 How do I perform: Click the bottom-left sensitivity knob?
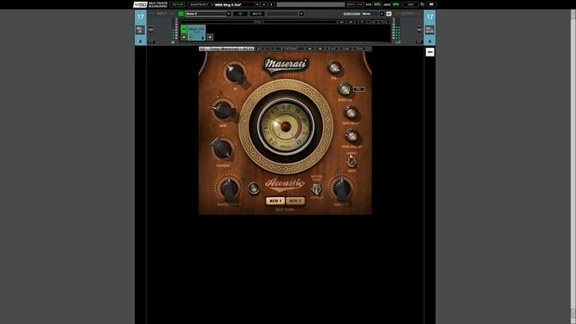[229, 189]
